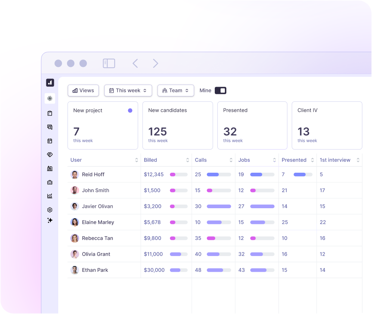The image size is (372, 314).
Task: Open the chart analytics sidebar icon
Action: tap(50, 196)
